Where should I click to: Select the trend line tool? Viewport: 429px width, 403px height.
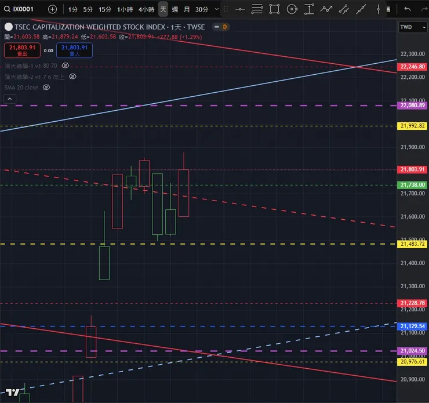tap(361, 9)
